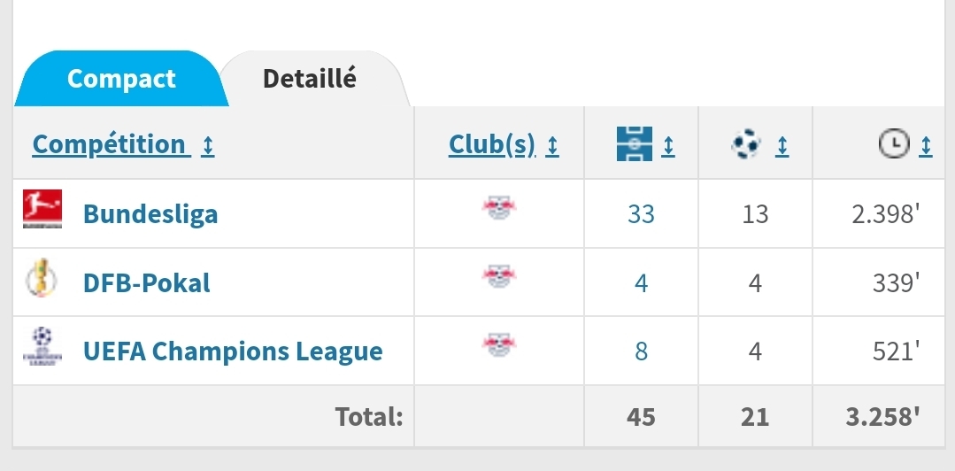Switch to the Compact tab
Screen dimensions: 955x471
(121, 79)
